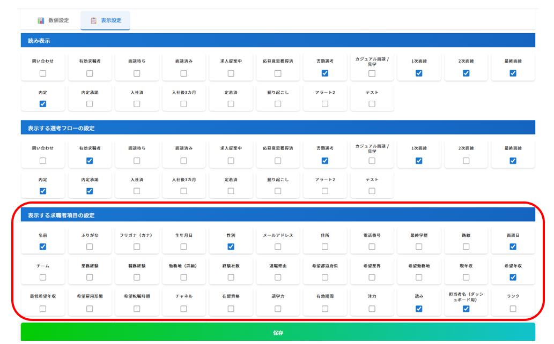Viewport: 554px width, 344px height.
Task: Uncheck 書類選考 under 読み表示
Action: [325, 73]
